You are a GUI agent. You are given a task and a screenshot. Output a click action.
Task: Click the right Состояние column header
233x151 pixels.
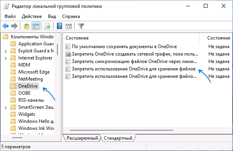coord(219,38)
